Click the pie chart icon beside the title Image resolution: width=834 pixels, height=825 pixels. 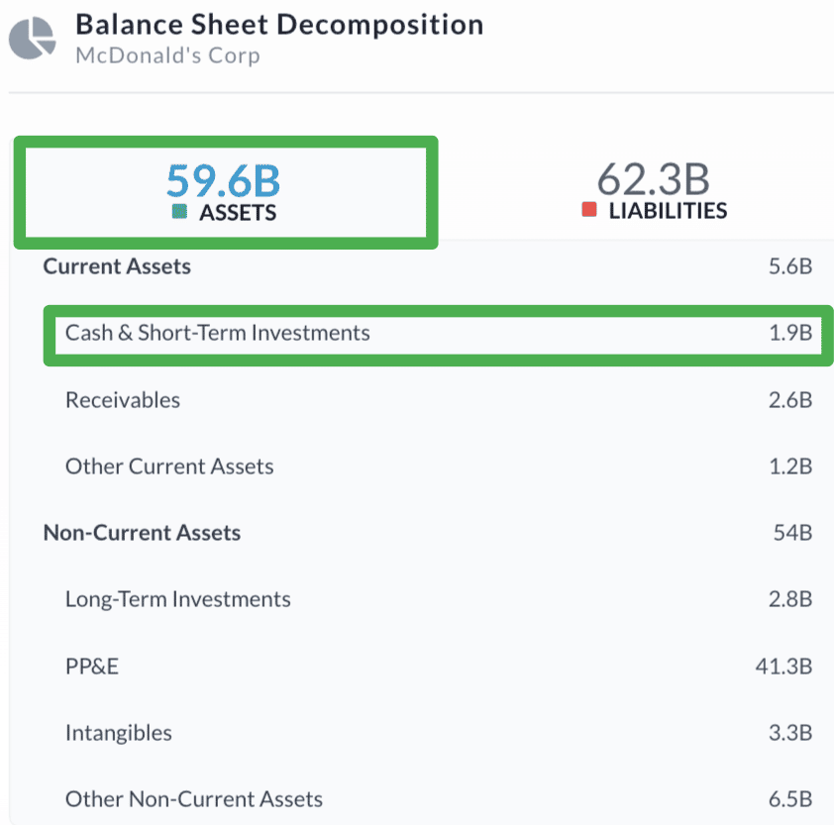(33, 38)
